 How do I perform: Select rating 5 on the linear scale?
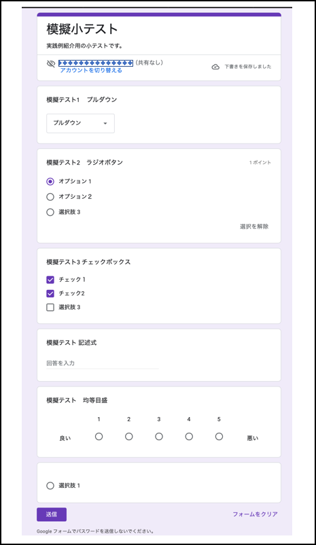[219, 436]
